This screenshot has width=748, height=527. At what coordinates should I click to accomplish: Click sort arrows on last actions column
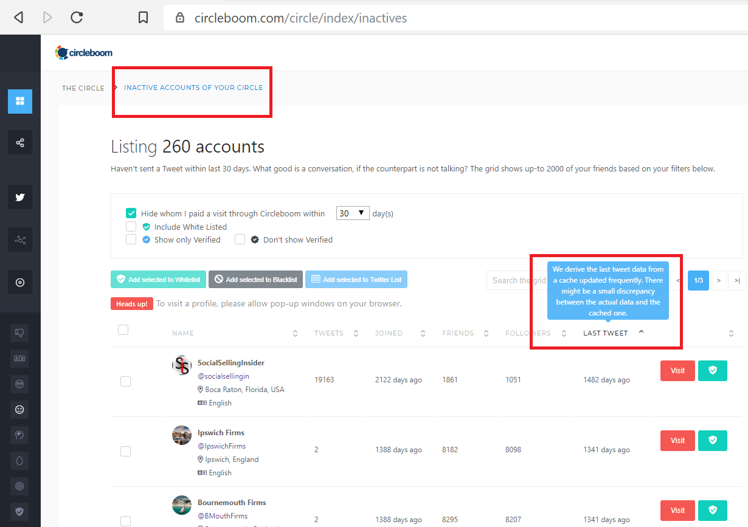point(732,333)
